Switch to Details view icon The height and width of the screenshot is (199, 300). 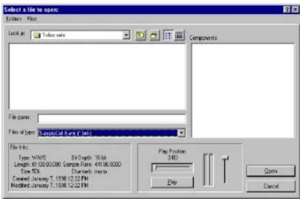tap(179, 35)
